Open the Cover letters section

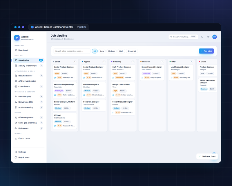(x=29, y=87)
